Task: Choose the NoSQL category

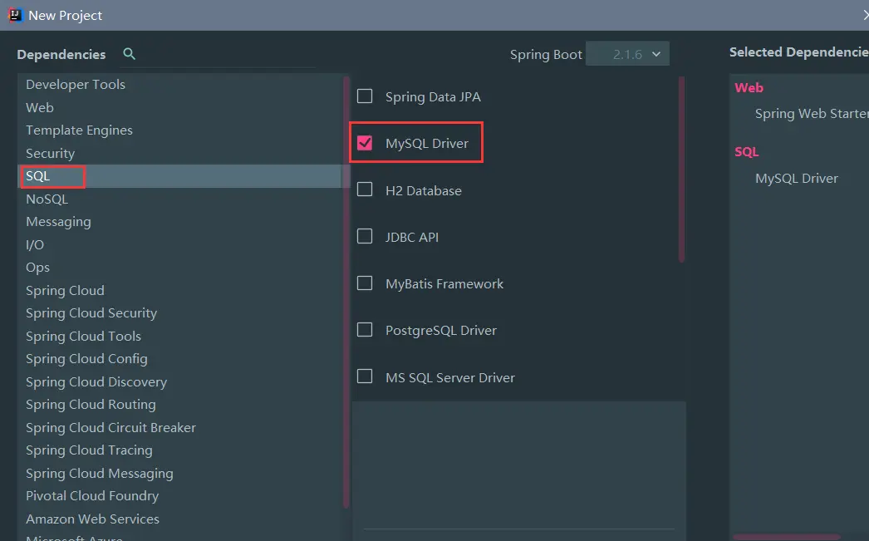Action: click(x=47, y=199)
